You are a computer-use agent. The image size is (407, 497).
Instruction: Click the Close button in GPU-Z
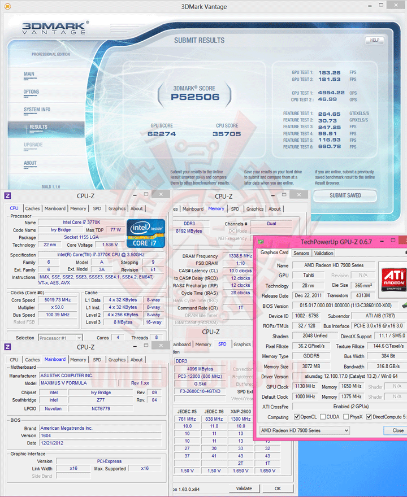(396, 430)
